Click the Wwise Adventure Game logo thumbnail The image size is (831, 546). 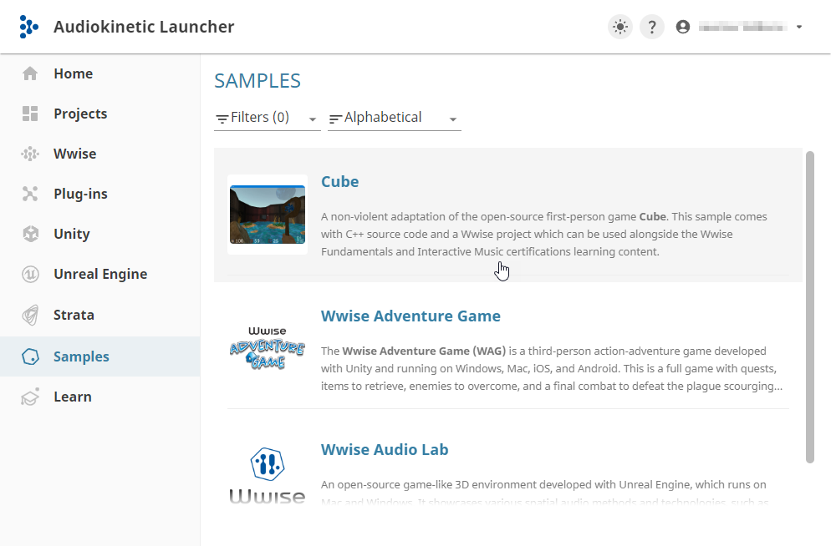pos(268,348)
